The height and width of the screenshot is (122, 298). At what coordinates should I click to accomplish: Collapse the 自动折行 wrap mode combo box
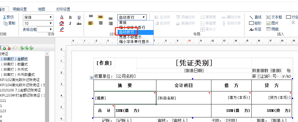point(132,17)
